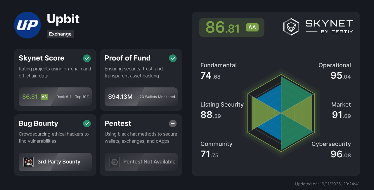
Task: Click the CertiK shield hexagon emblem
Action: 291,27
